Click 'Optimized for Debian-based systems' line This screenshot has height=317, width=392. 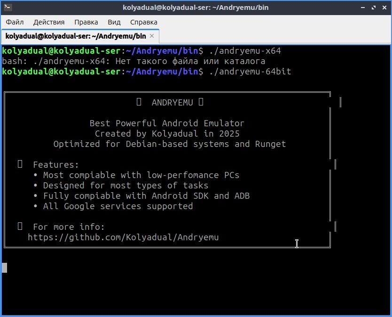tap(170, 144)
